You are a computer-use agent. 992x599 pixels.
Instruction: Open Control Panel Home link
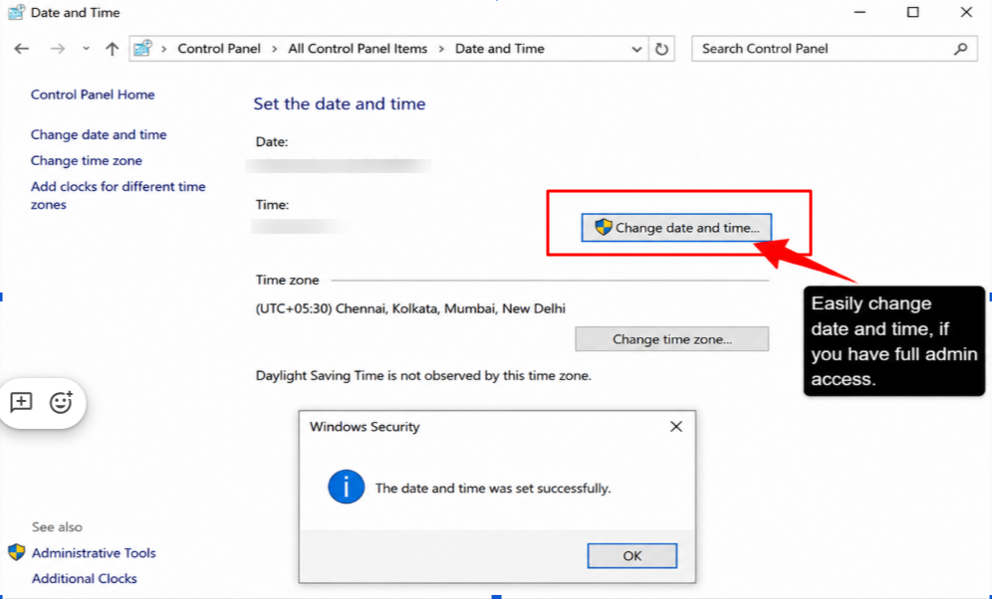click(93, 95)
